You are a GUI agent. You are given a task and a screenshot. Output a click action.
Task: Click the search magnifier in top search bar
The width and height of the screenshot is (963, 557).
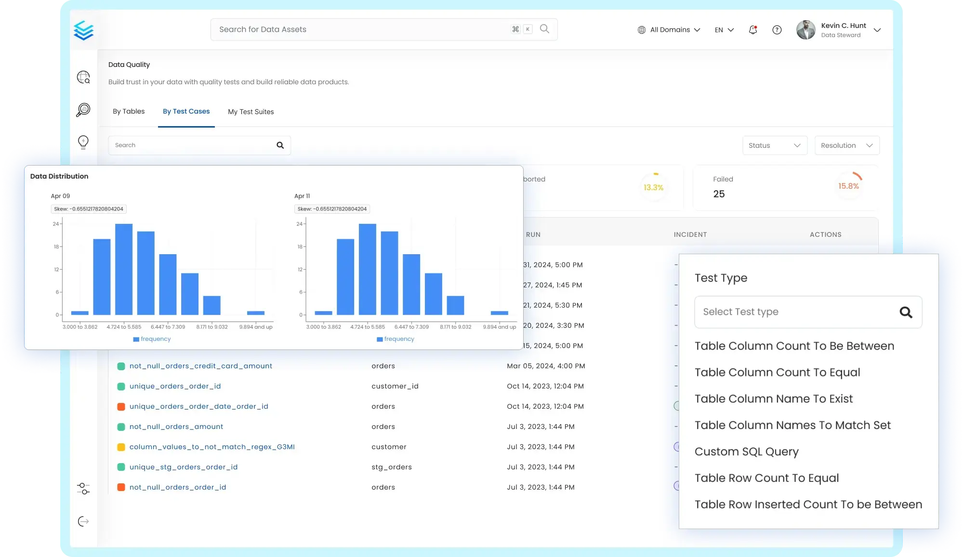(545, 29)
